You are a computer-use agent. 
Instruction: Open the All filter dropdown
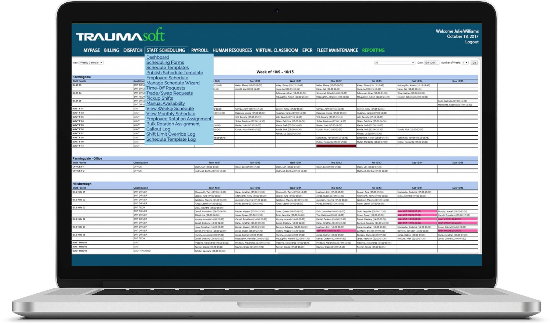(394, 62)
